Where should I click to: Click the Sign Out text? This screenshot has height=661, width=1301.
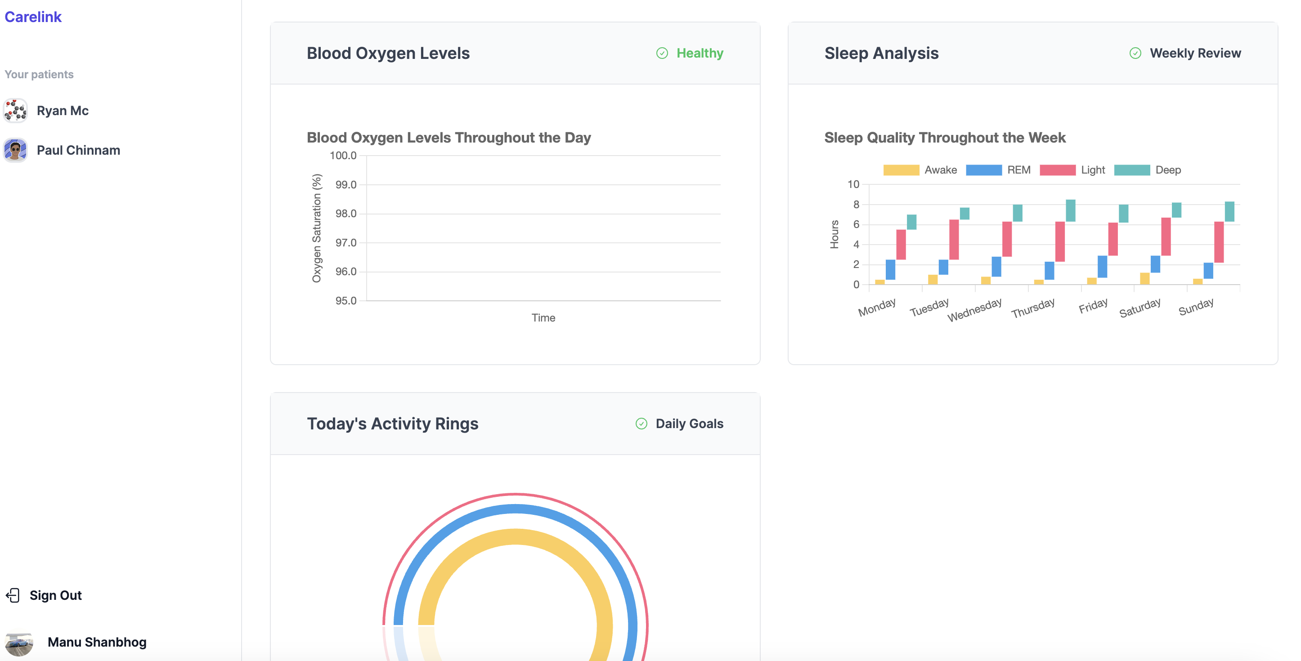coord(55,595)
